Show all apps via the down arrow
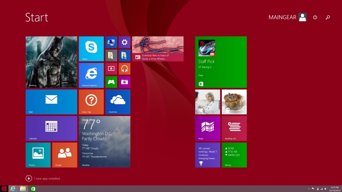Viewport: 342px width, 192px height. 29,178
